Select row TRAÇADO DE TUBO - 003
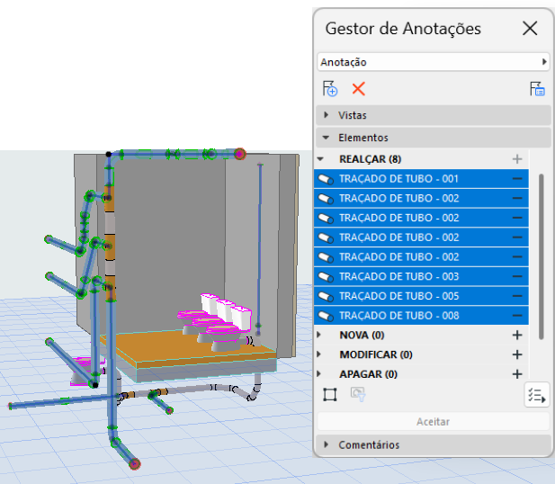The width and height of the screenshot is (555, 484). click(x=421, y=276)
